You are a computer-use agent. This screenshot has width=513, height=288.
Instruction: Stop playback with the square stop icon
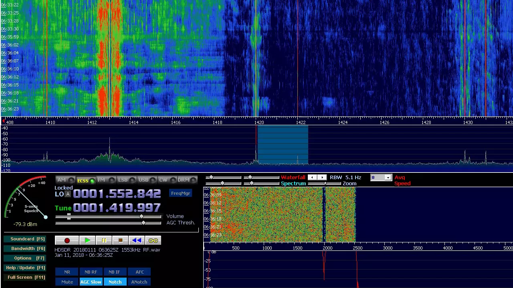(x=120, y=240)
